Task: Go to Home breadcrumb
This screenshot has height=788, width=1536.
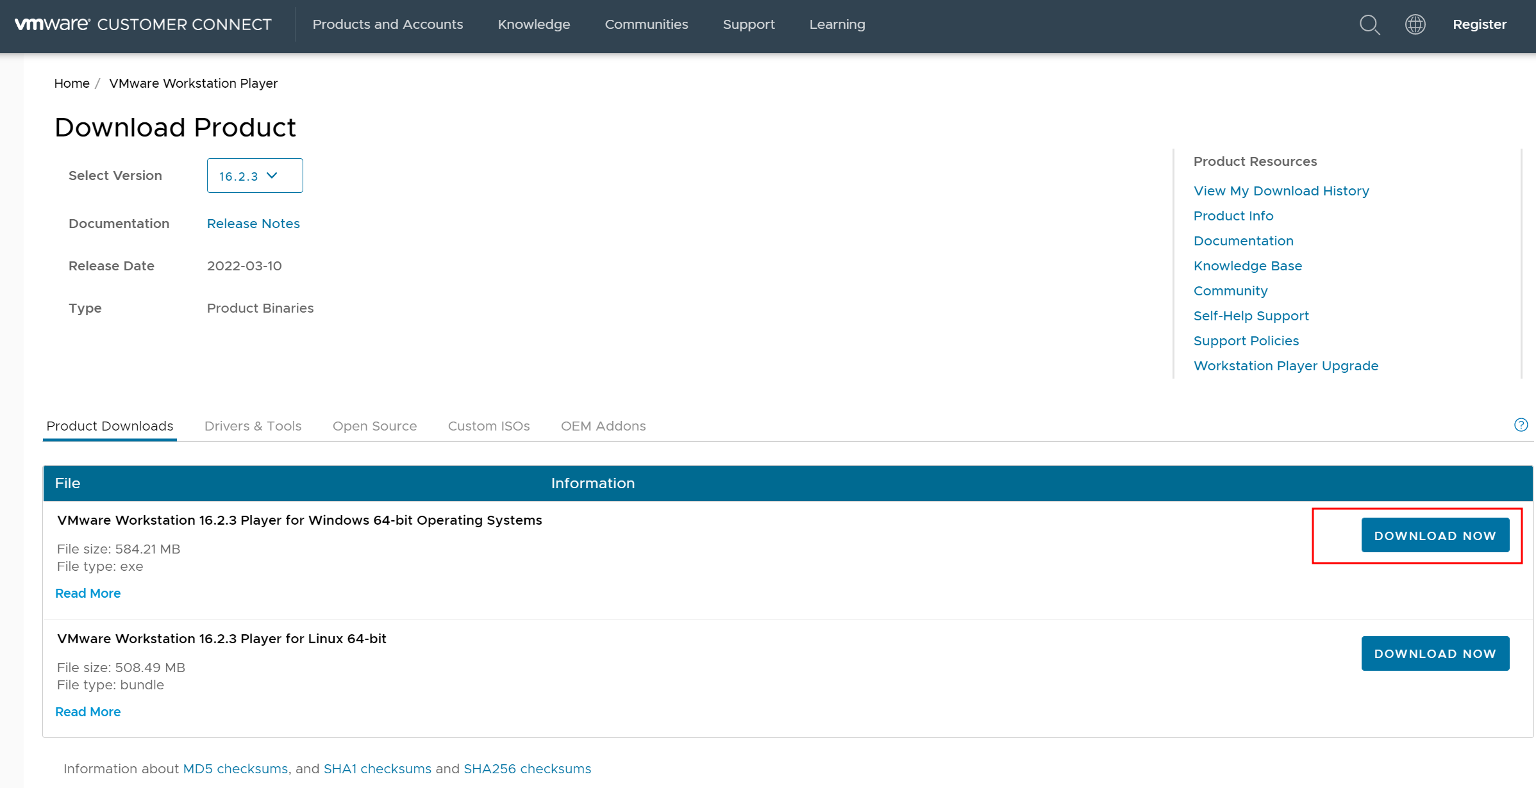Action: [71, 83]
